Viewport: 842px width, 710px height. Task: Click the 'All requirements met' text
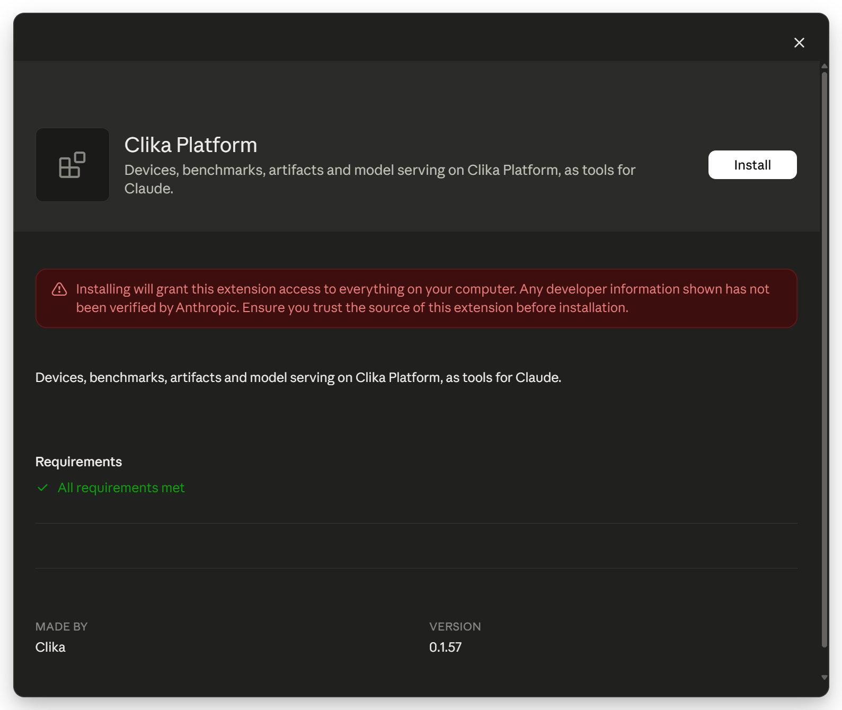(121, 487)
